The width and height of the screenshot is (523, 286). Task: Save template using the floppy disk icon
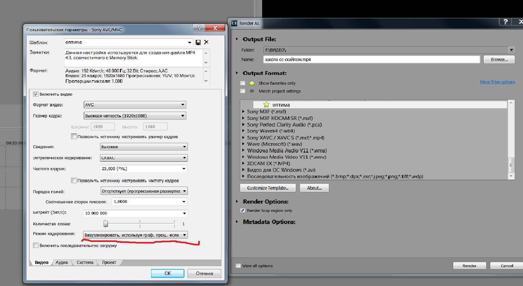pyautogui.click(x=198, y=42)
